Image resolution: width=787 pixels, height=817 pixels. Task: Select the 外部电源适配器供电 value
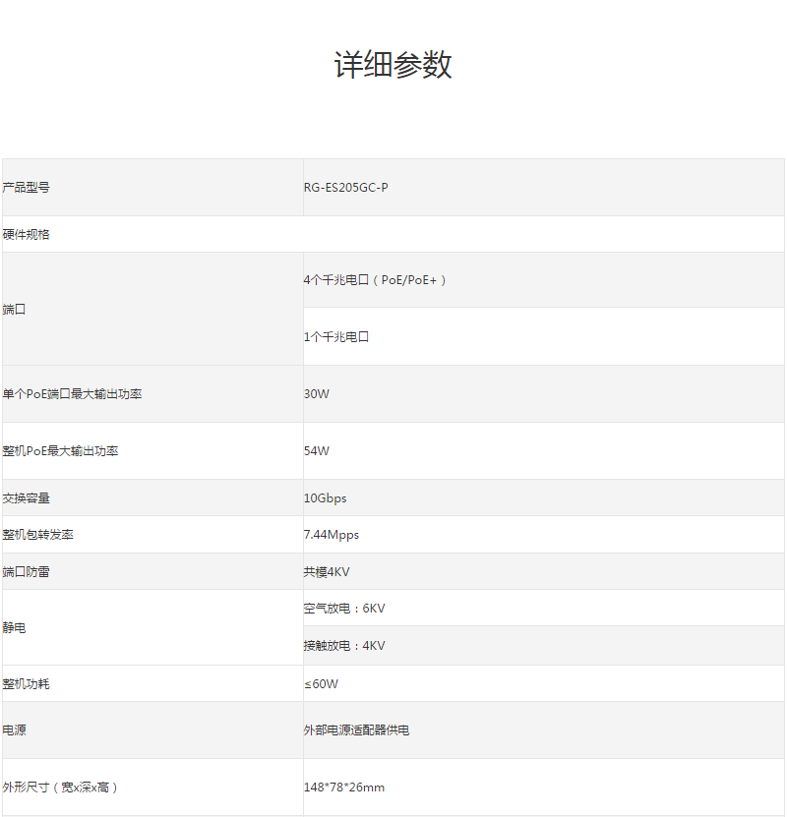[x=356, y=729]
